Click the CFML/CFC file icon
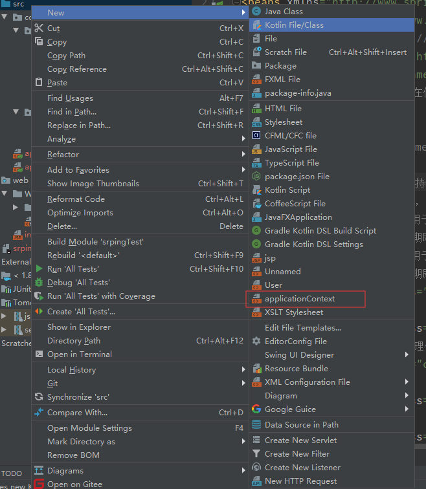Image resolution: width=426 pixels, height=489 pixels. [x=256, y=136]
